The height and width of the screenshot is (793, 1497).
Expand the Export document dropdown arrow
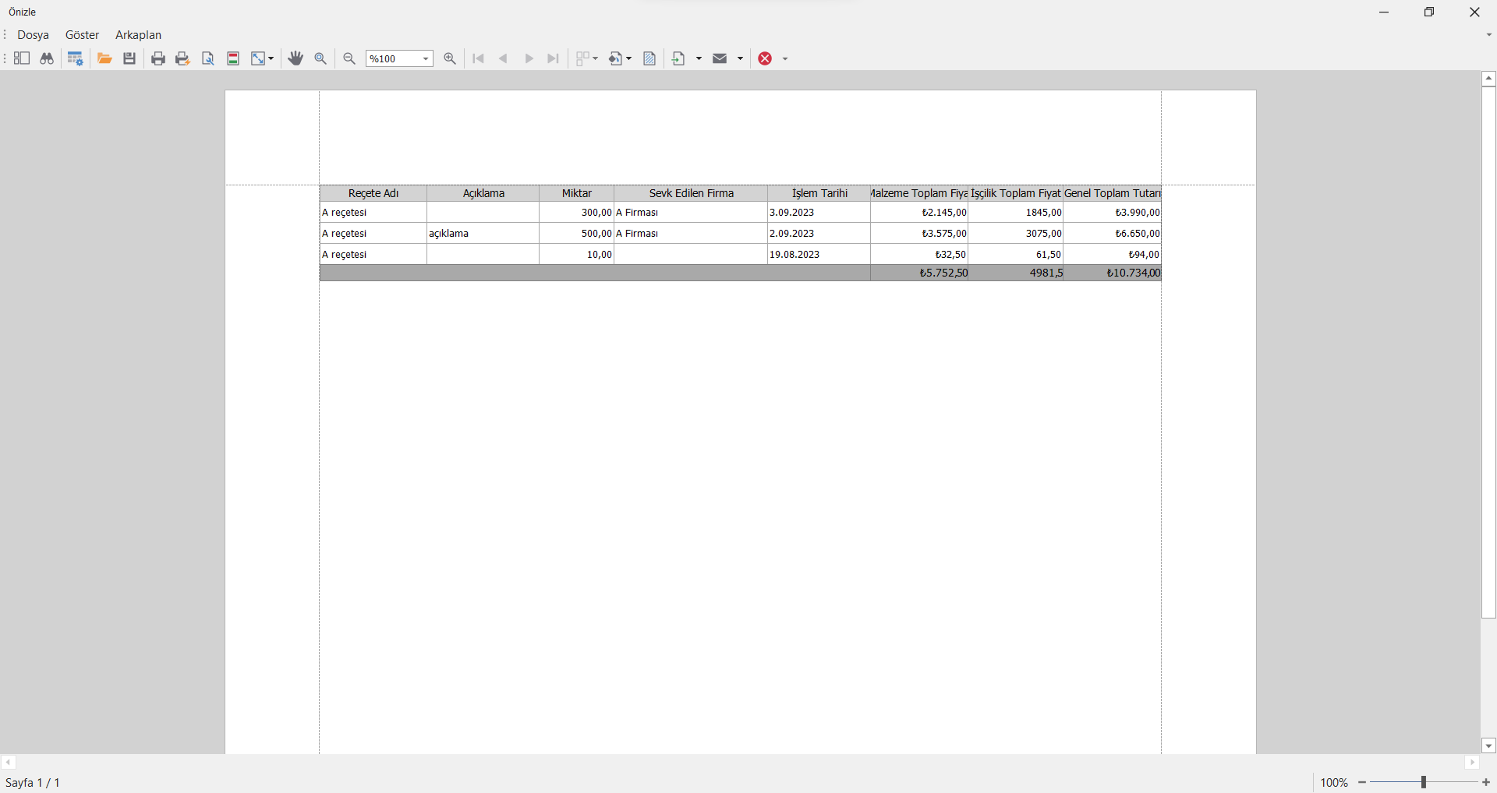(699, 58)
